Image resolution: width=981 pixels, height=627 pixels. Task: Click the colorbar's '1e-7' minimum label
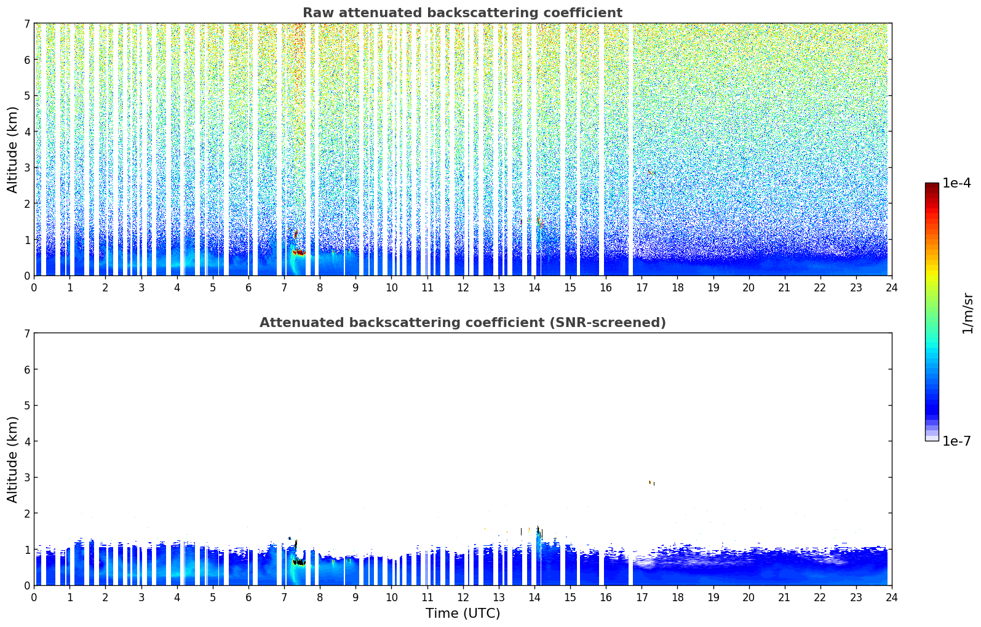956,441
